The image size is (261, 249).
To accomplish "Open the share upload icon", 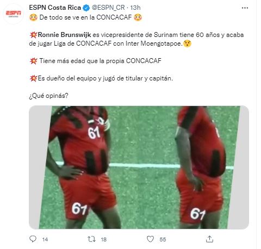I will tap(209, 239).
